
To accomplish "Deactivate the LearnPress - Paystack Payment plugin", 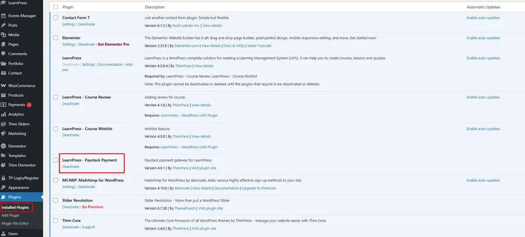I will coord(71,167).
